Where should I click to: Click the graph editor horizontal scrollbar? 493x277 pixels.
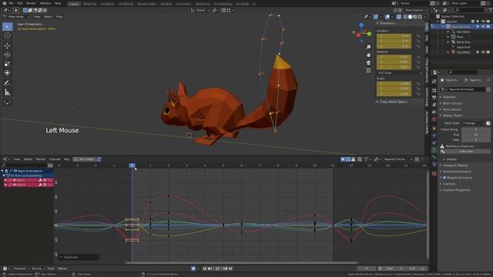tap(241, 263)
